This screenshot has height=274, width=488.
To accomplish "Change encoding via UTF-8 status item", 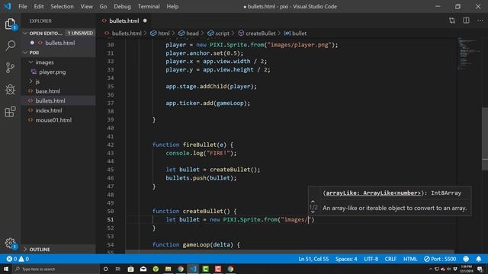I will (x=371, y=259).
